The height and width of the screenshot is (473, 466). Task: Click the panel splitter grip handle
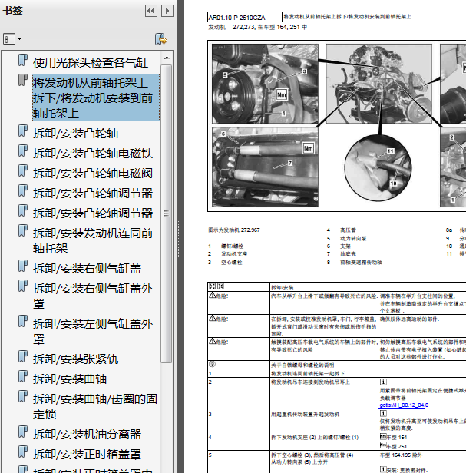179,240
